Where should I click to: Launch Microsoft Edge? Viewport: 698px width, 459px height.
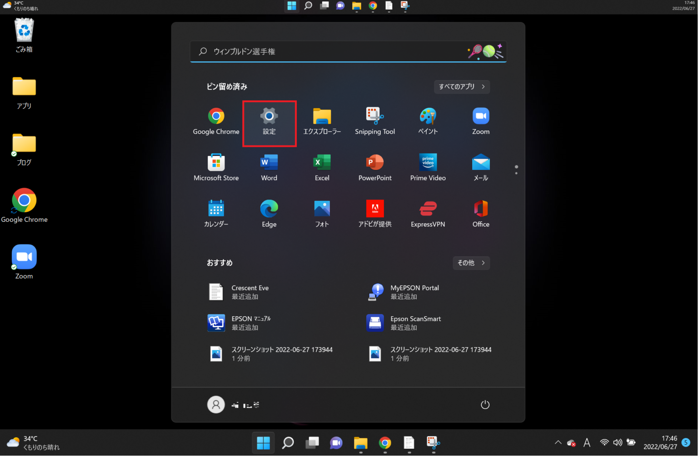[x=269, y=214]
